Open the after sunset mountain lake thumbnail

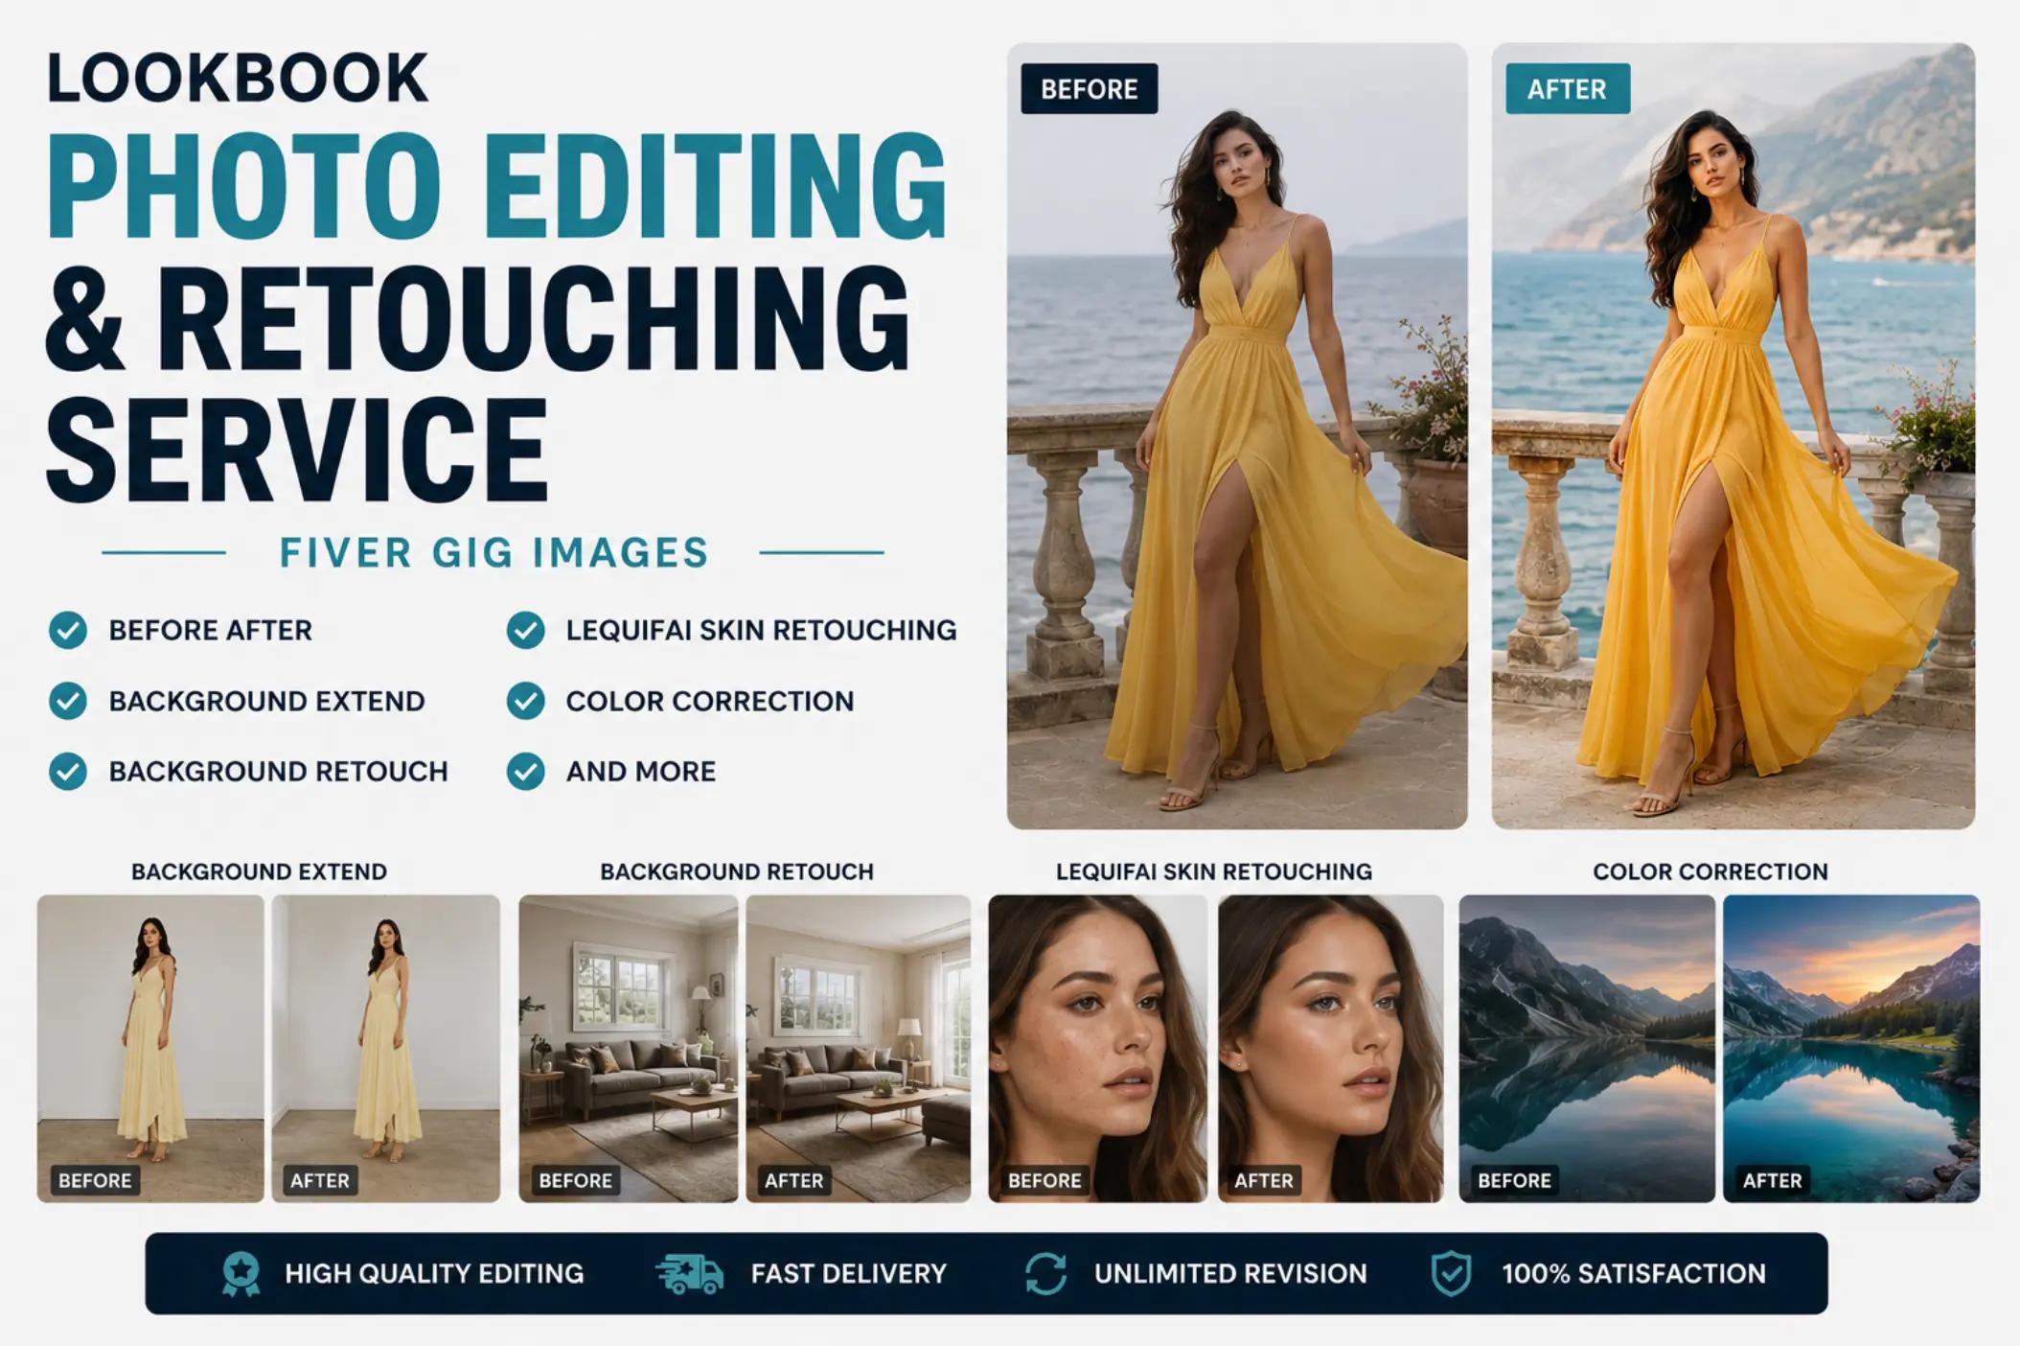click(x=1851, y=1049)
